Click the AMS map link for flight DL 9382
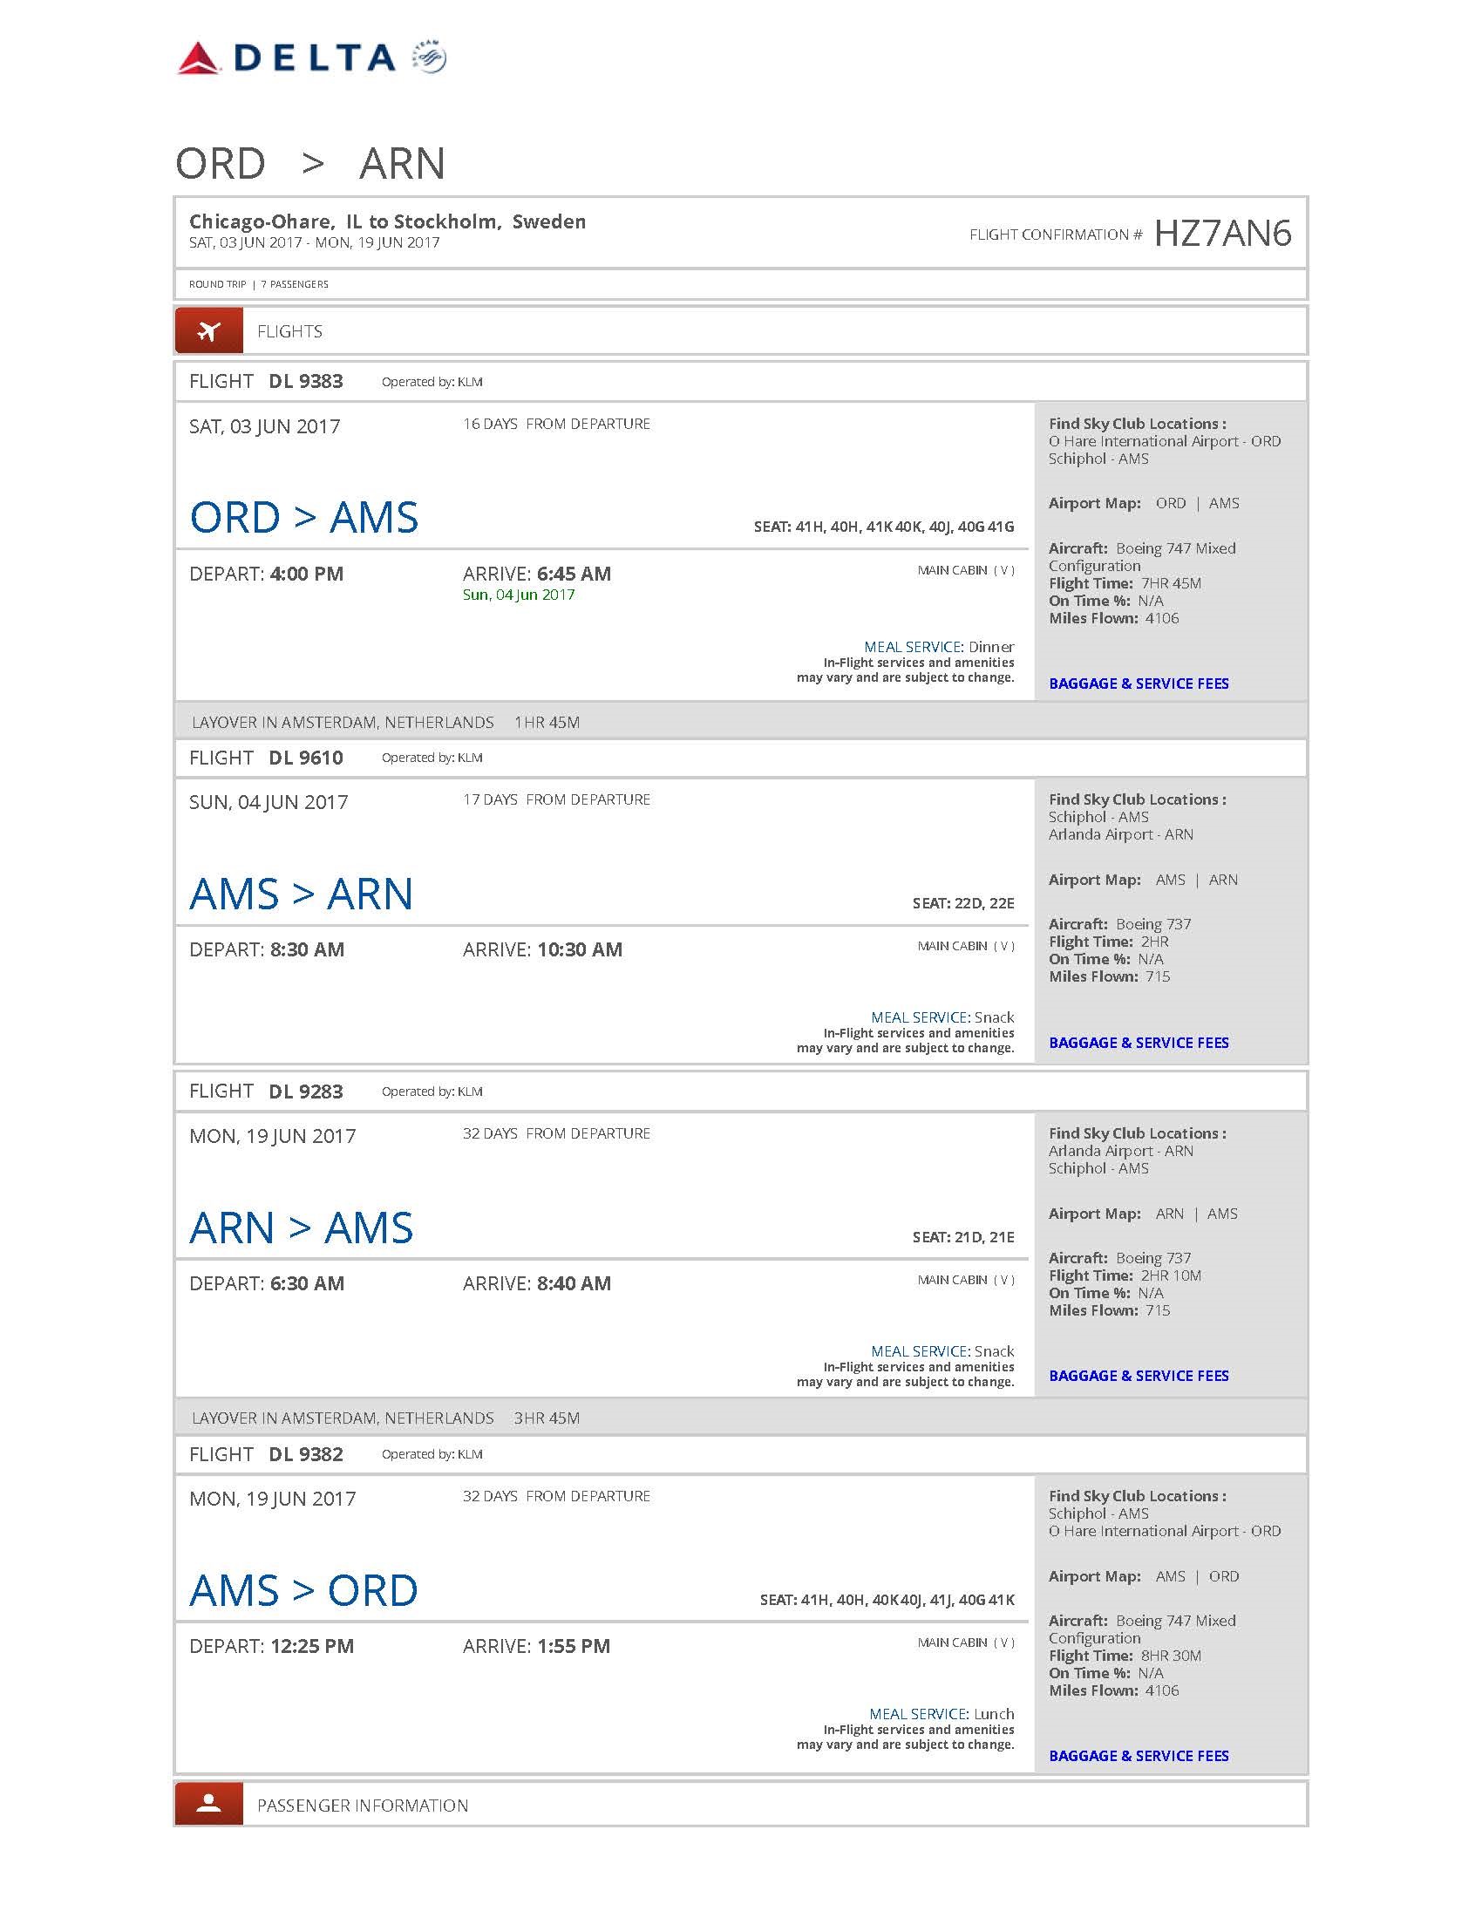 [x=1172, y=1576]
